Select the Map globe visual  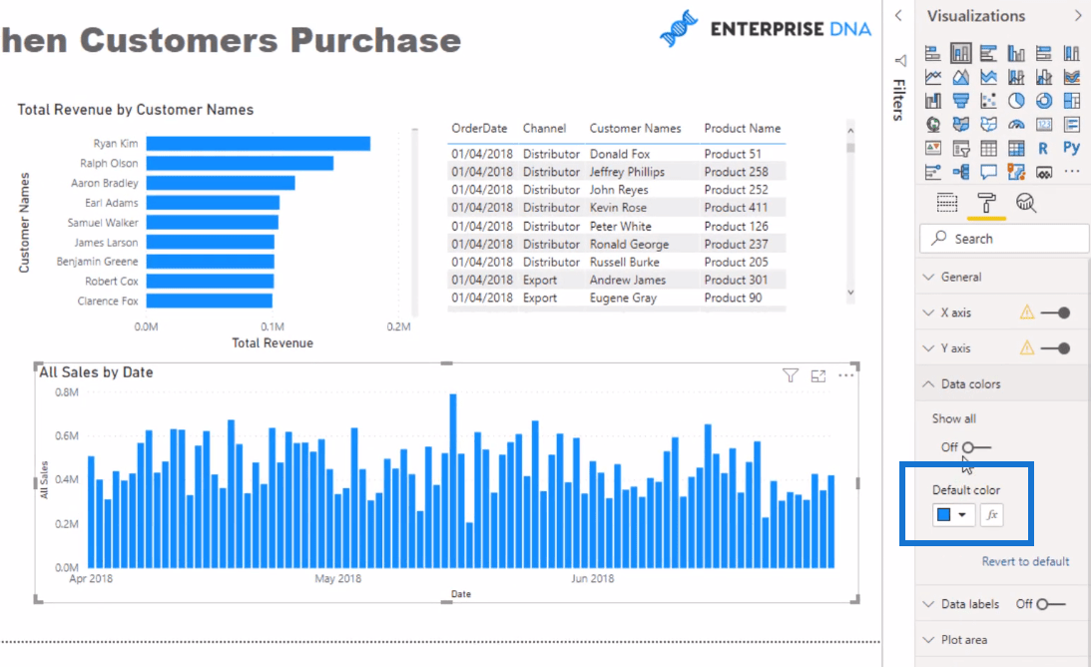click(x=933, y=125)
